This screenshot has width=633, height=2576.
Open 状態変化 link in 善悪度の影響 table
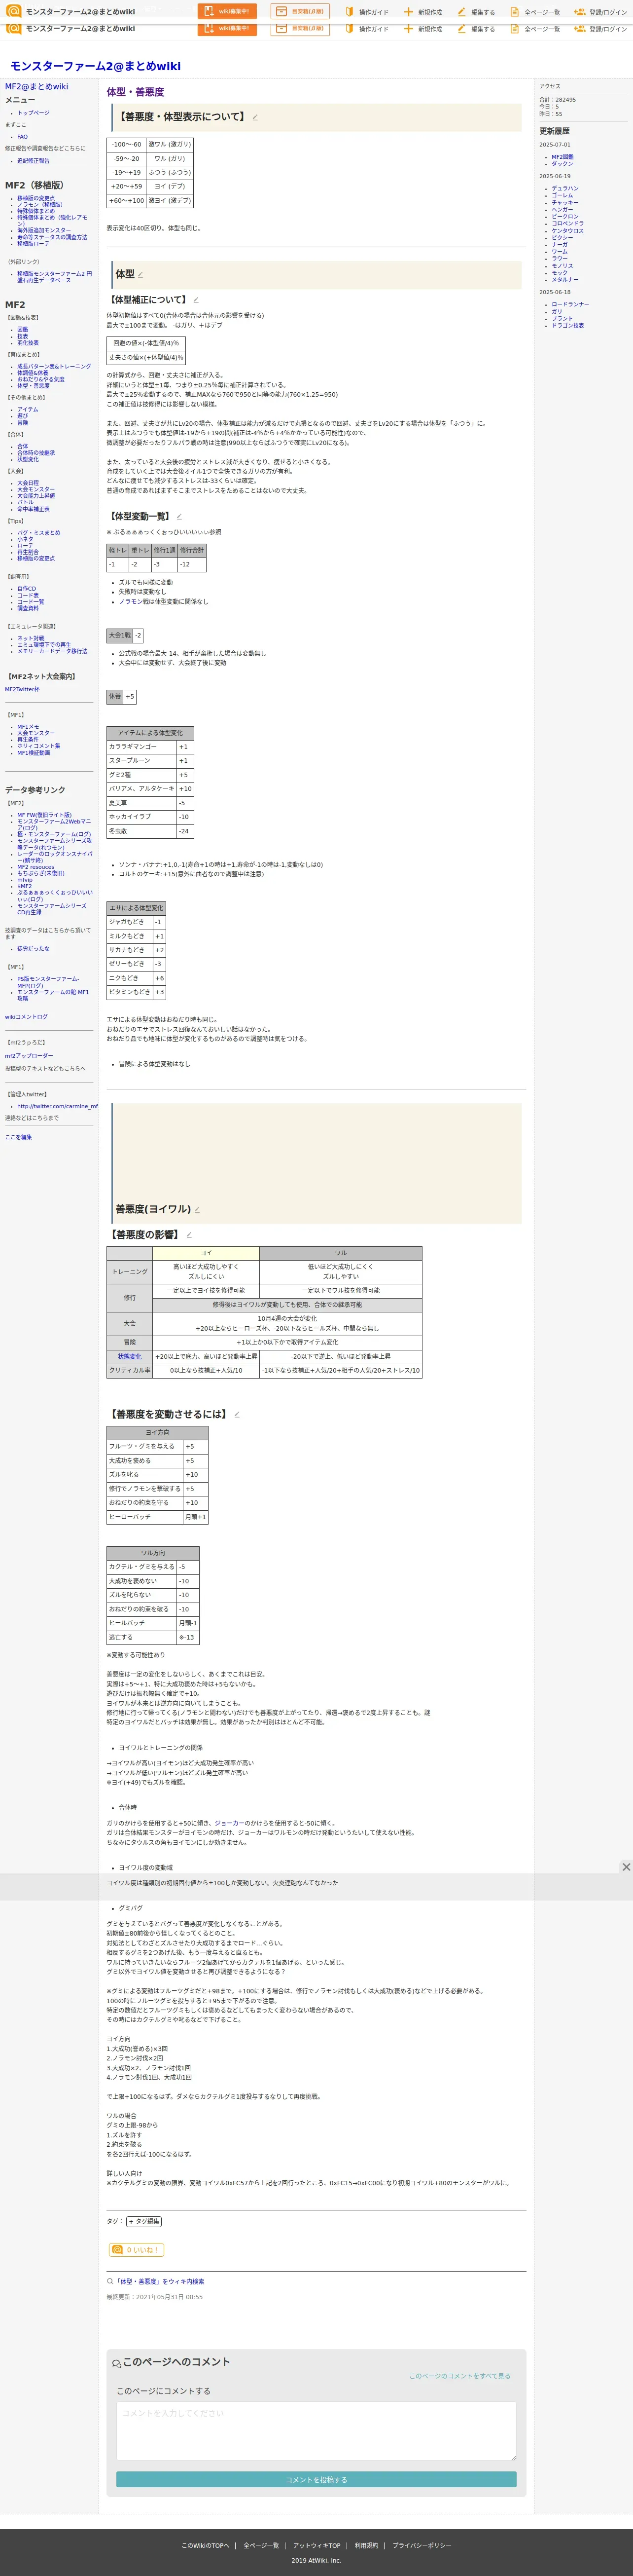click(130, 1357)
